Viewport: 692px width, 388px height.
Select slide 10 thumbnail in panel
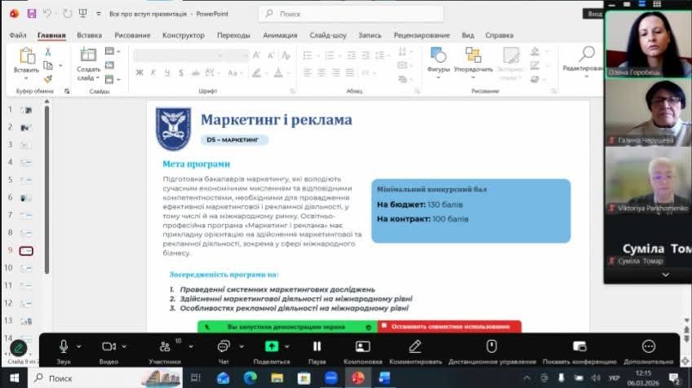[26, 268]
